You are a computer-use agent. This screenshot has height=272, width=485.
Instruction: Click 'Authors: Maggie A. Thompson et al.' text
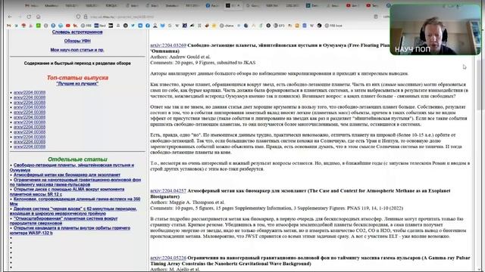pyautogui.click(x=187, y=202)
